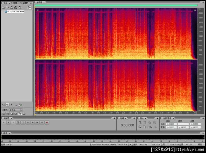This screenshot has height=153, width=206.
Task: Click the red Record button
Action: pyautogui.click(x=47, y=122)
